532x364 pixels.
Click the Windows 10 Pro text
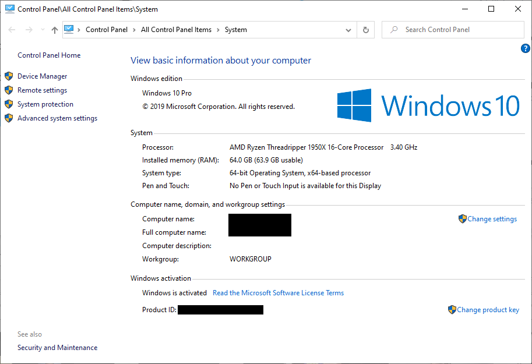167,93
